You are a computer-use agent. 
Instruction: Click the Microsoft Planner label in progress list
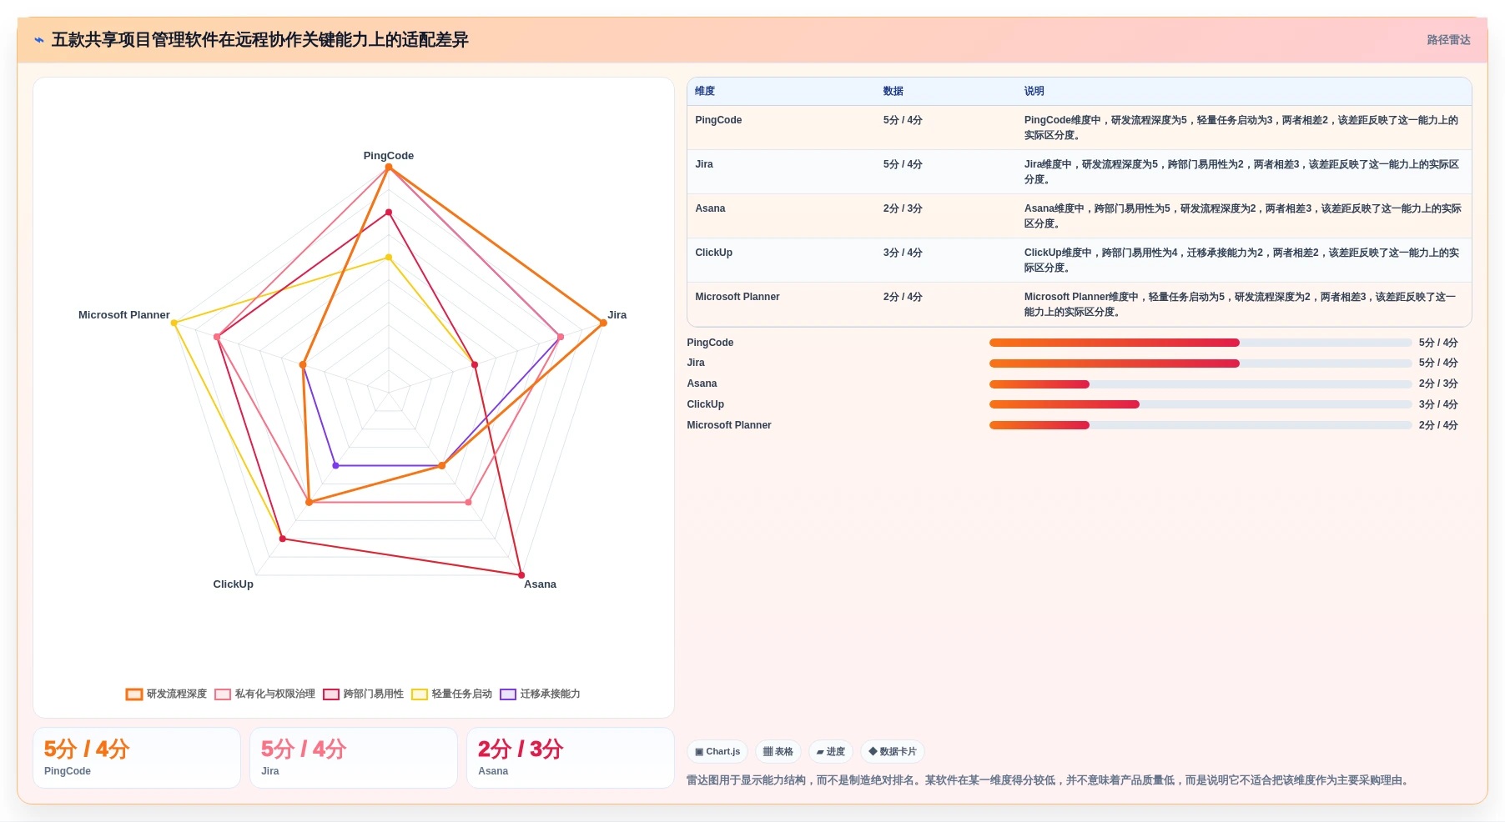729,425
